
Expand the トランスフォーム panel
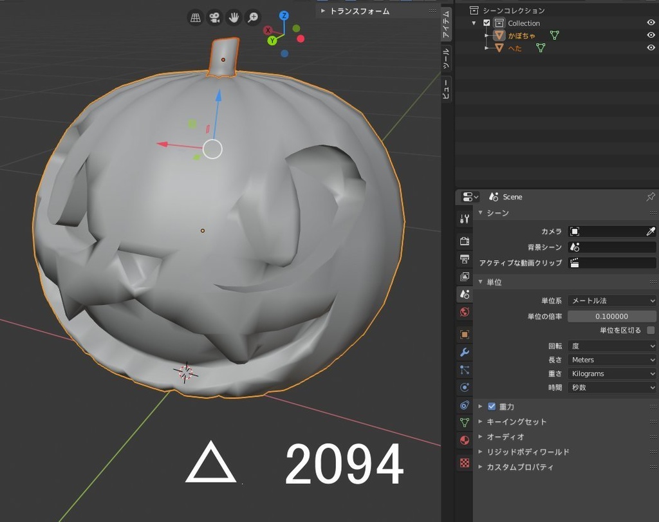[323, 11]
